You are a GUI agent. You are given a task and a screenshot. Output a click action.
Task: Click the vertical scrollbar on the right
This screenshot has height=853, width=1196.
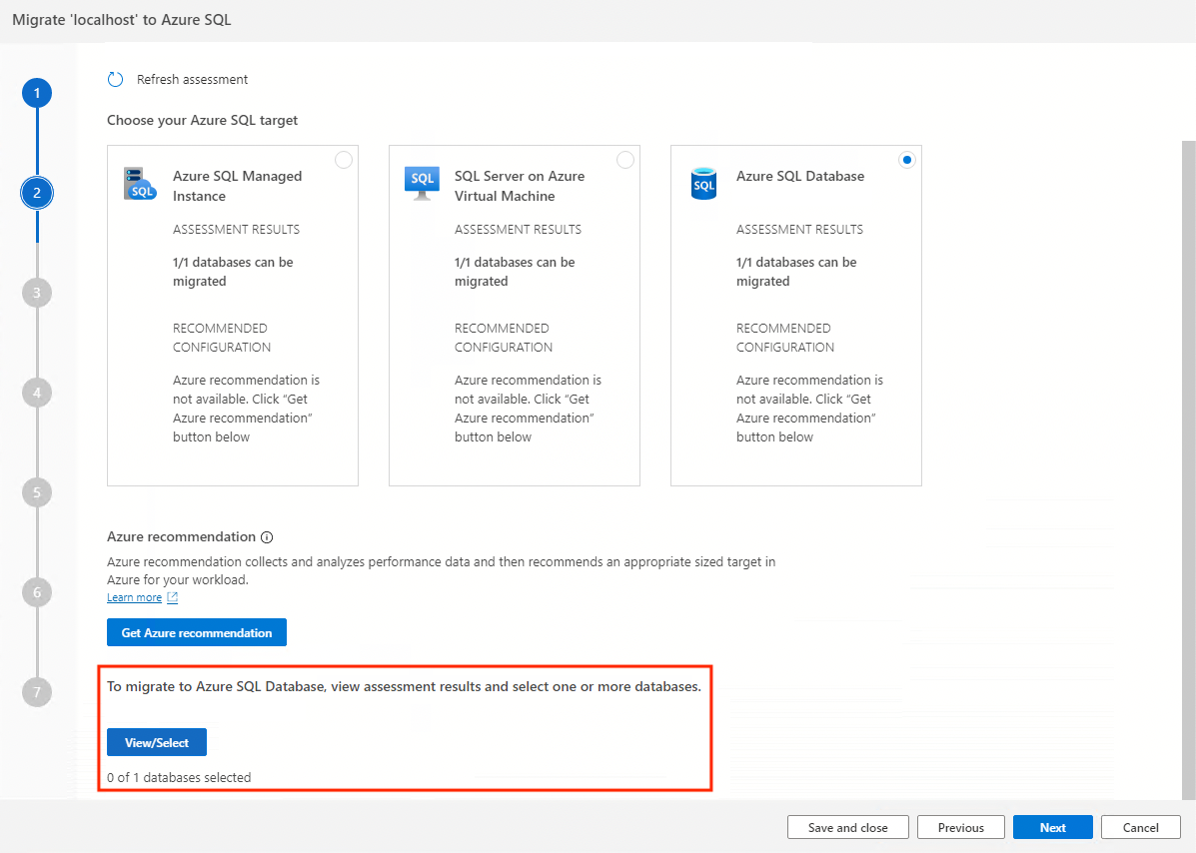[x=1188, y=469]
